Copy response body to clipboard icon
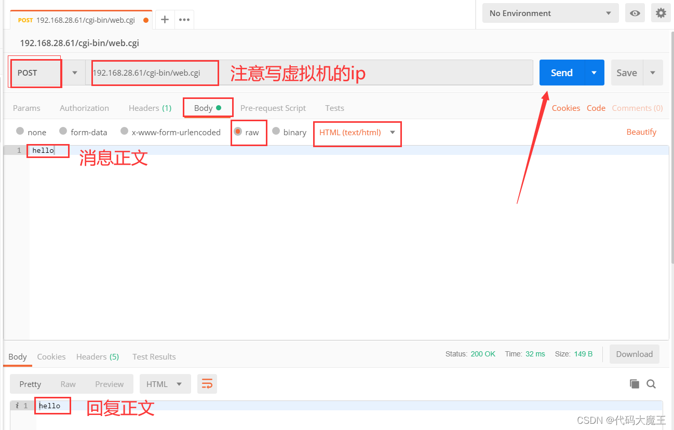This screenshot has width=674, height=430. (635, 384)
